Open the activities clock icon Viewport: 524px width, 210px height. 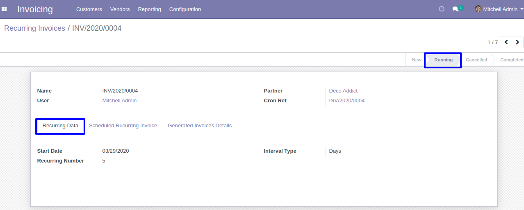tap(442, 9)
